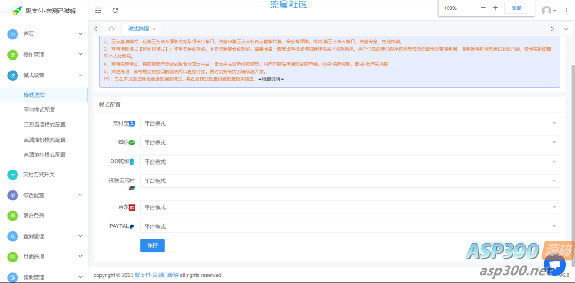Click the three-dot more options icon
The width and height of the screenshot is (575, 283).
tap(566, 11)
